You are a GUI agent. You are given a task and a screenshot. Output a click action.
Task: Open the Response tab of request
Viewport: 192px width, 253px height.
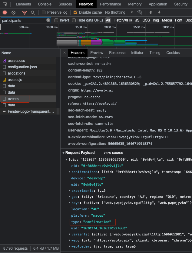(117, 53)
